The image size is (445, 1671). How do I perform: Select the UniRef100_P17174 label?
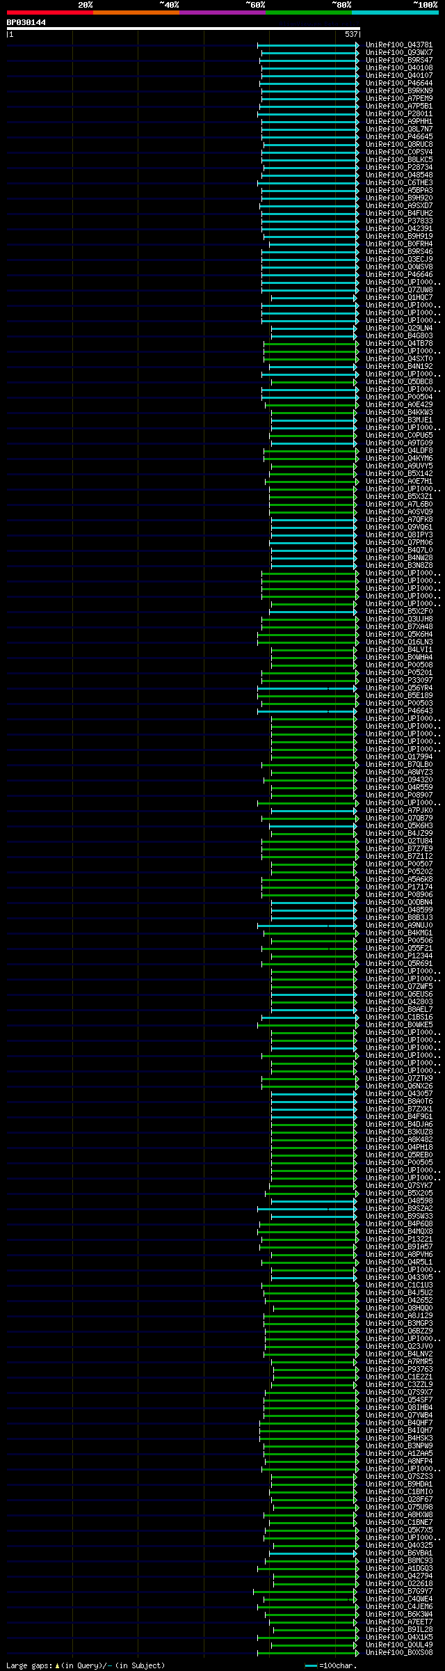click(x=399, y=887)
